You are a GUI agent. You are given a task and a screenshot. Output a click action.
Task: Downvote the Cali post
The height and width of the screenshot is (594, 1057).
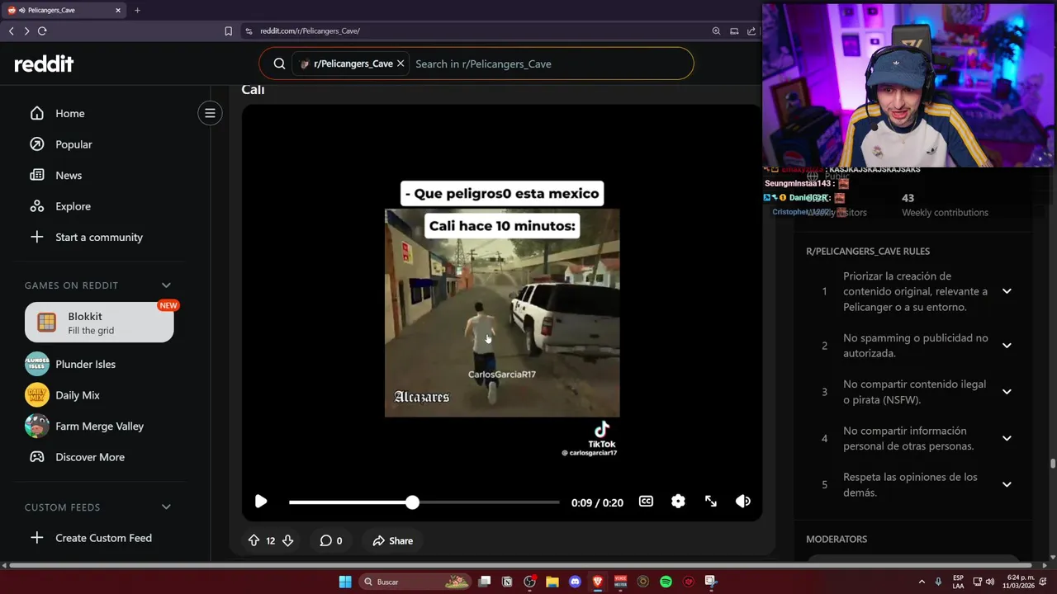(x=287, y=540)
